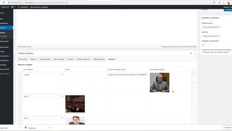
Task: Collapse the Главная страница panel with the arrow toggle
Action: click(x=195, y=53)
